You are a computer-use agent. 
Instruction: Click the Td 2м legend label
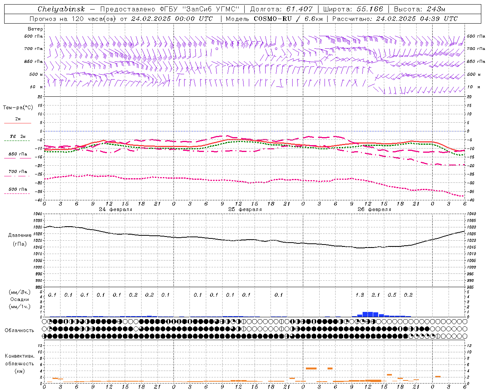click(18, 136)
